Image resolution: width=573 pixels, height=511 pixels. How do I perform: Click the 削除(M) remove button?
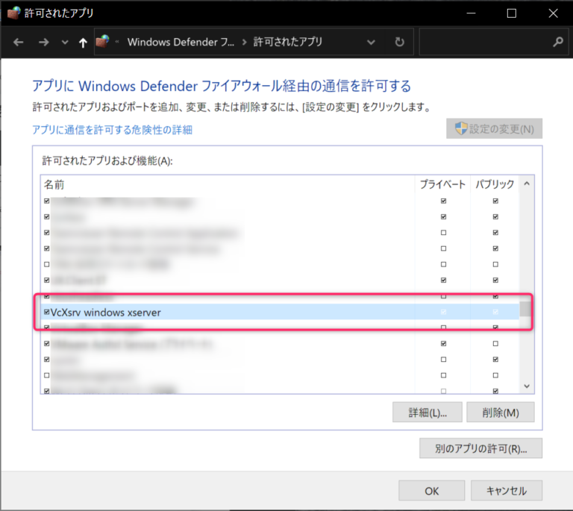tap(501, 413)
